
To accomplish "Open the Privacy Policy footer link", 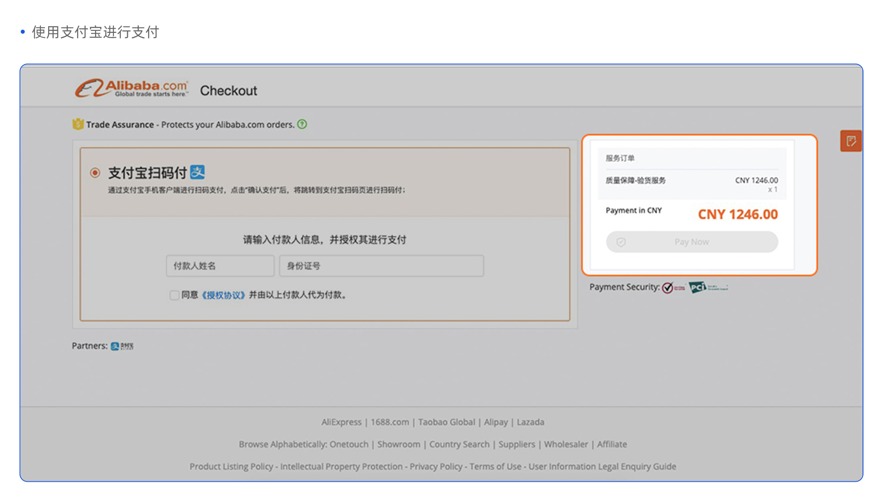I will click(x=436, y=466).
